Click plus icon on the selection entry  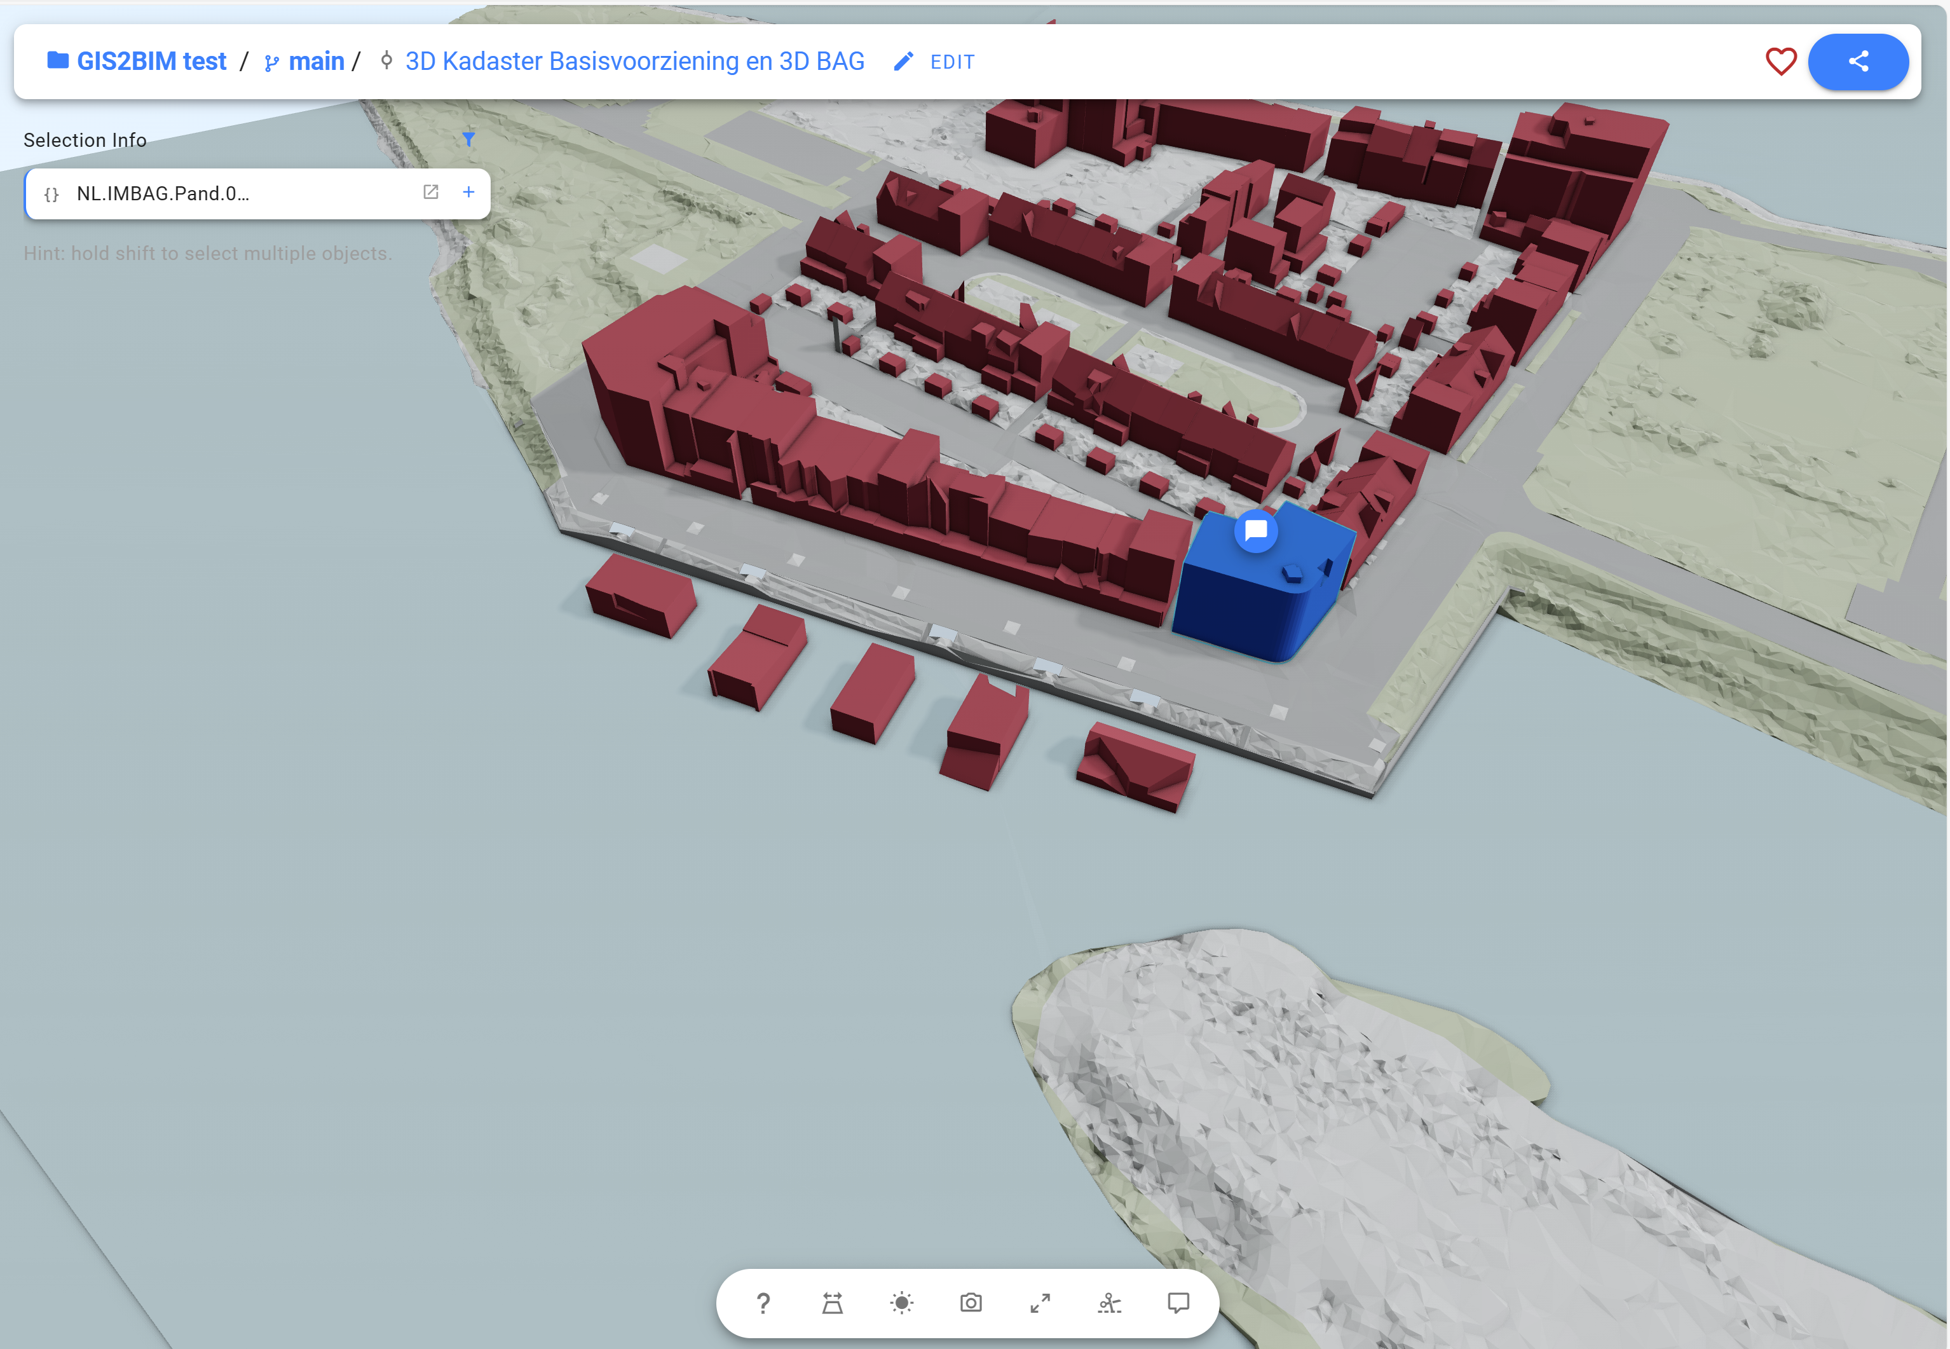(x=469, y=192)
